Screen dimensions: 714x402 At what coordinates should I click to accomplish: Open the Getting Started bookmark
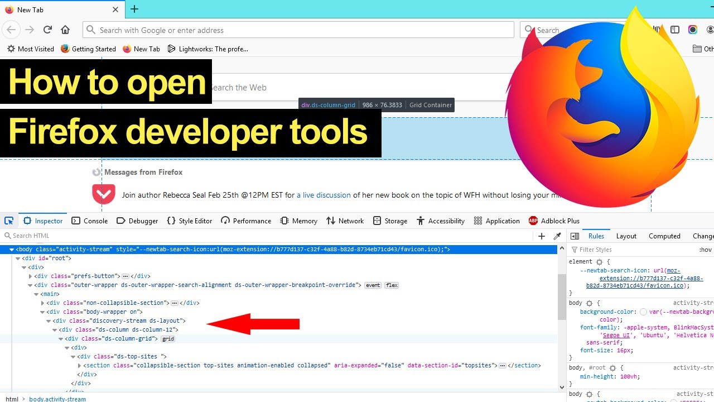[x=88, y=49]
